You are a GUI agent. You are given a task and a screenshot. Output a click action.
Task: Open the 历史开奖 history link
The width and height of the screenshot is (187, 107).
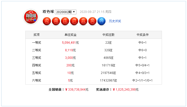pos(115,21)
